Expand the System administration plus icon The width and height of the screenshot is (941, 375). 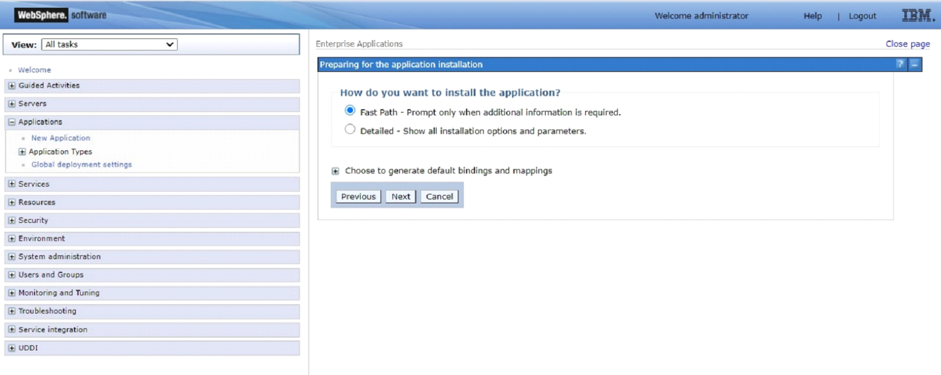tap(12, 257)
